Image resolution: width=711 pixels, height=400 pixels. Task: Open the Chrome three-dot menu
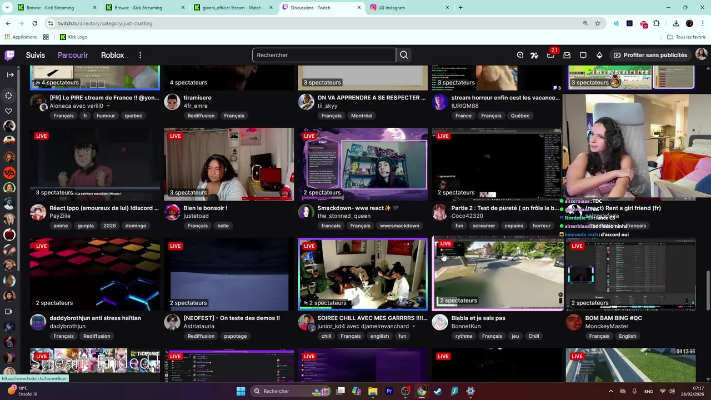(702, 23)
